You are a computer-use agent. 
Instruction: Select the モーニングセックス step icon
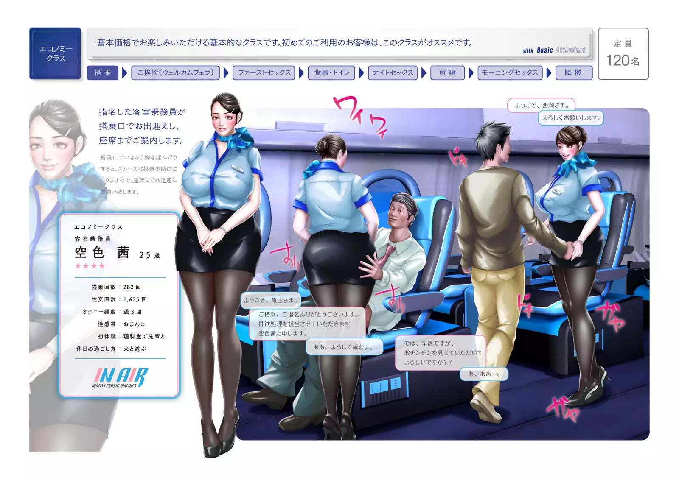[x=510, y=73]
